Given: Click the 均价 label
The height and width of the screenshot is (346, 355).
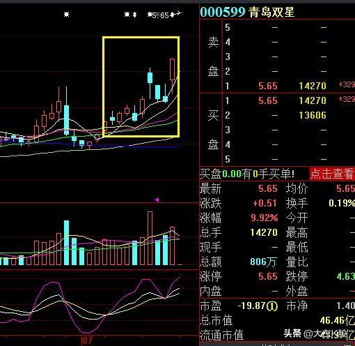Looking at the screenshot, I should click(297, 188).
